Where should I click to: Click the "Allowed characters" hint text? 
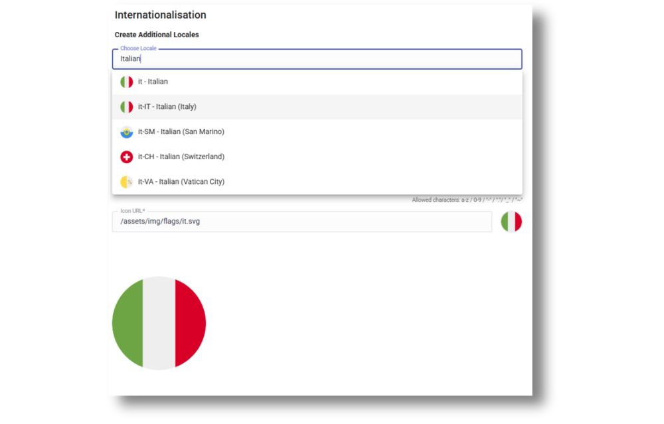point(465,199)
